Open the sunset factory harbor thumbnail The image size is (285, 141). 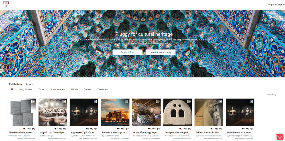(115, 112)
